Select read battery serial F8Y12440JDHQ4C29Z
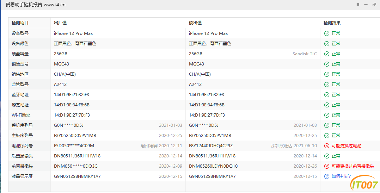Screen dimensions: 380x193 coord(211,146)
